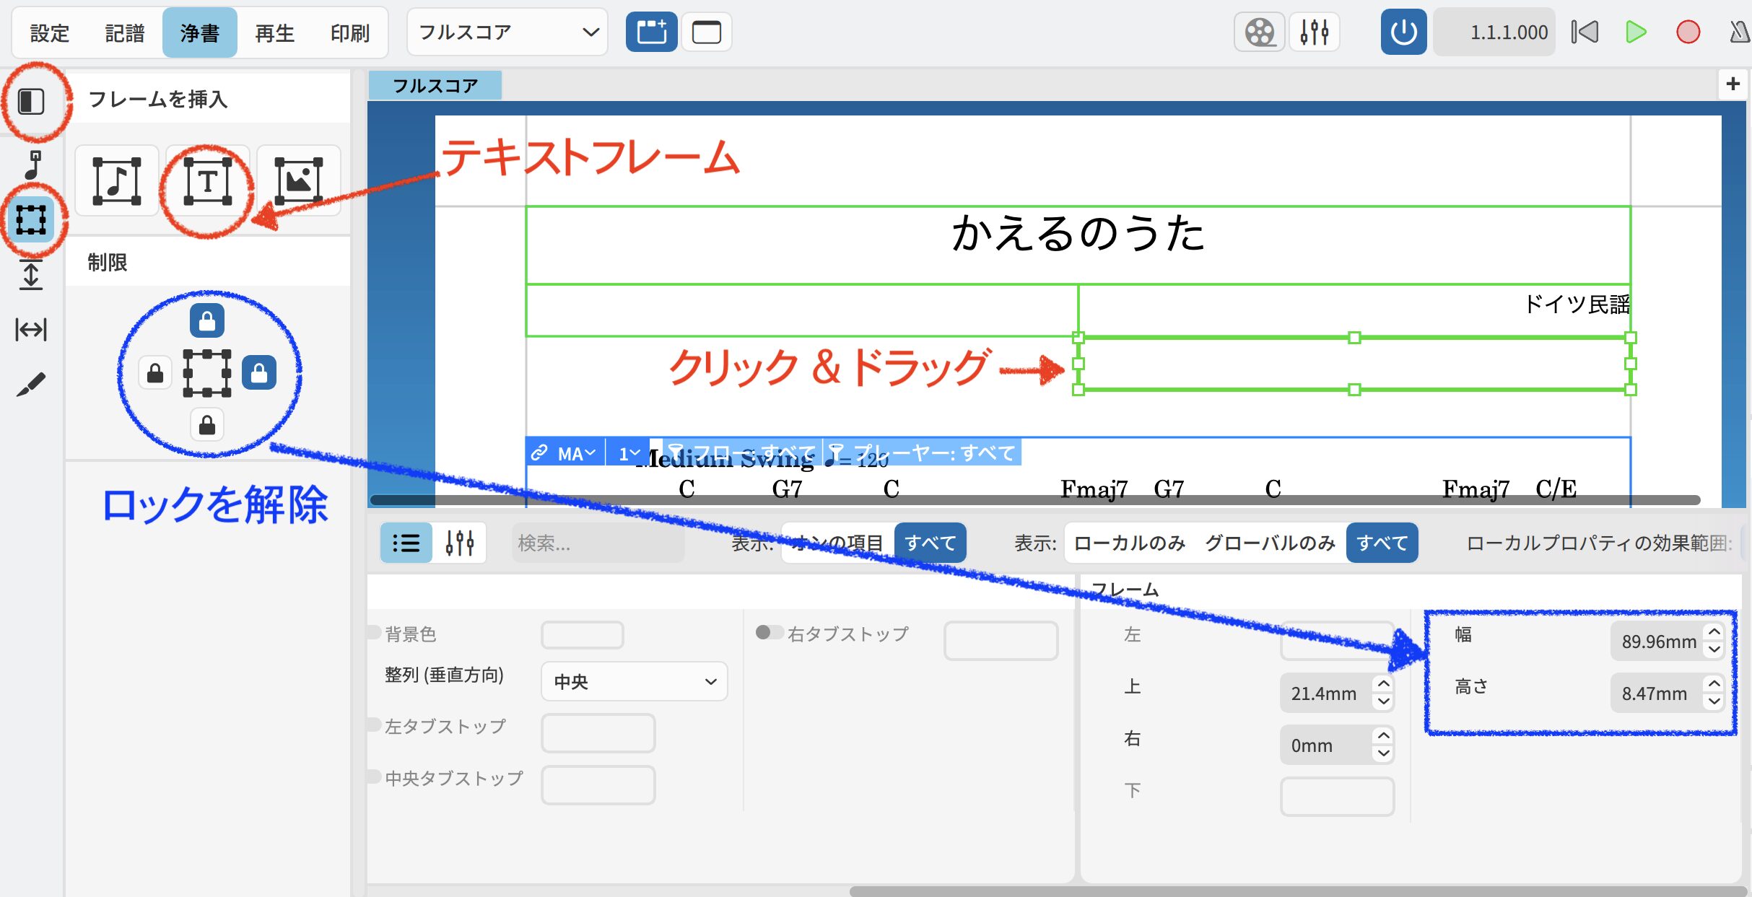Select Note Spacing tool

(x=31, y=330)
